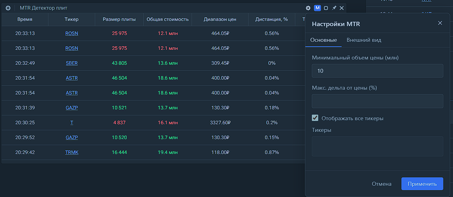Image resolution: width=453 pixels, height=197 pixels.
Task: Sort by the Размер плиты column header
Action: (119, 19)
